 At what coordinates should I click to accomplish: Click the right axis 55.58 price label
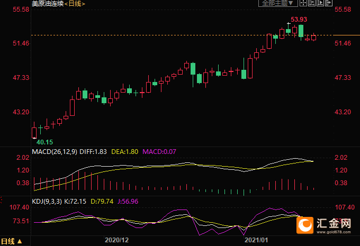tap(343, 10)
